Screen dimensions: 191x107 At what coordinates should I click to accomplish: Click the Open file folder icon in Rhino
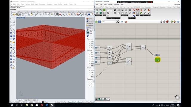14,15
